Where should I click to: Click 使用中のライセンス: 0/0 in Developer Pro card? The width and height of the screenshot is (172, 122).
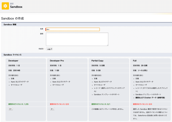tap(59, 104)
